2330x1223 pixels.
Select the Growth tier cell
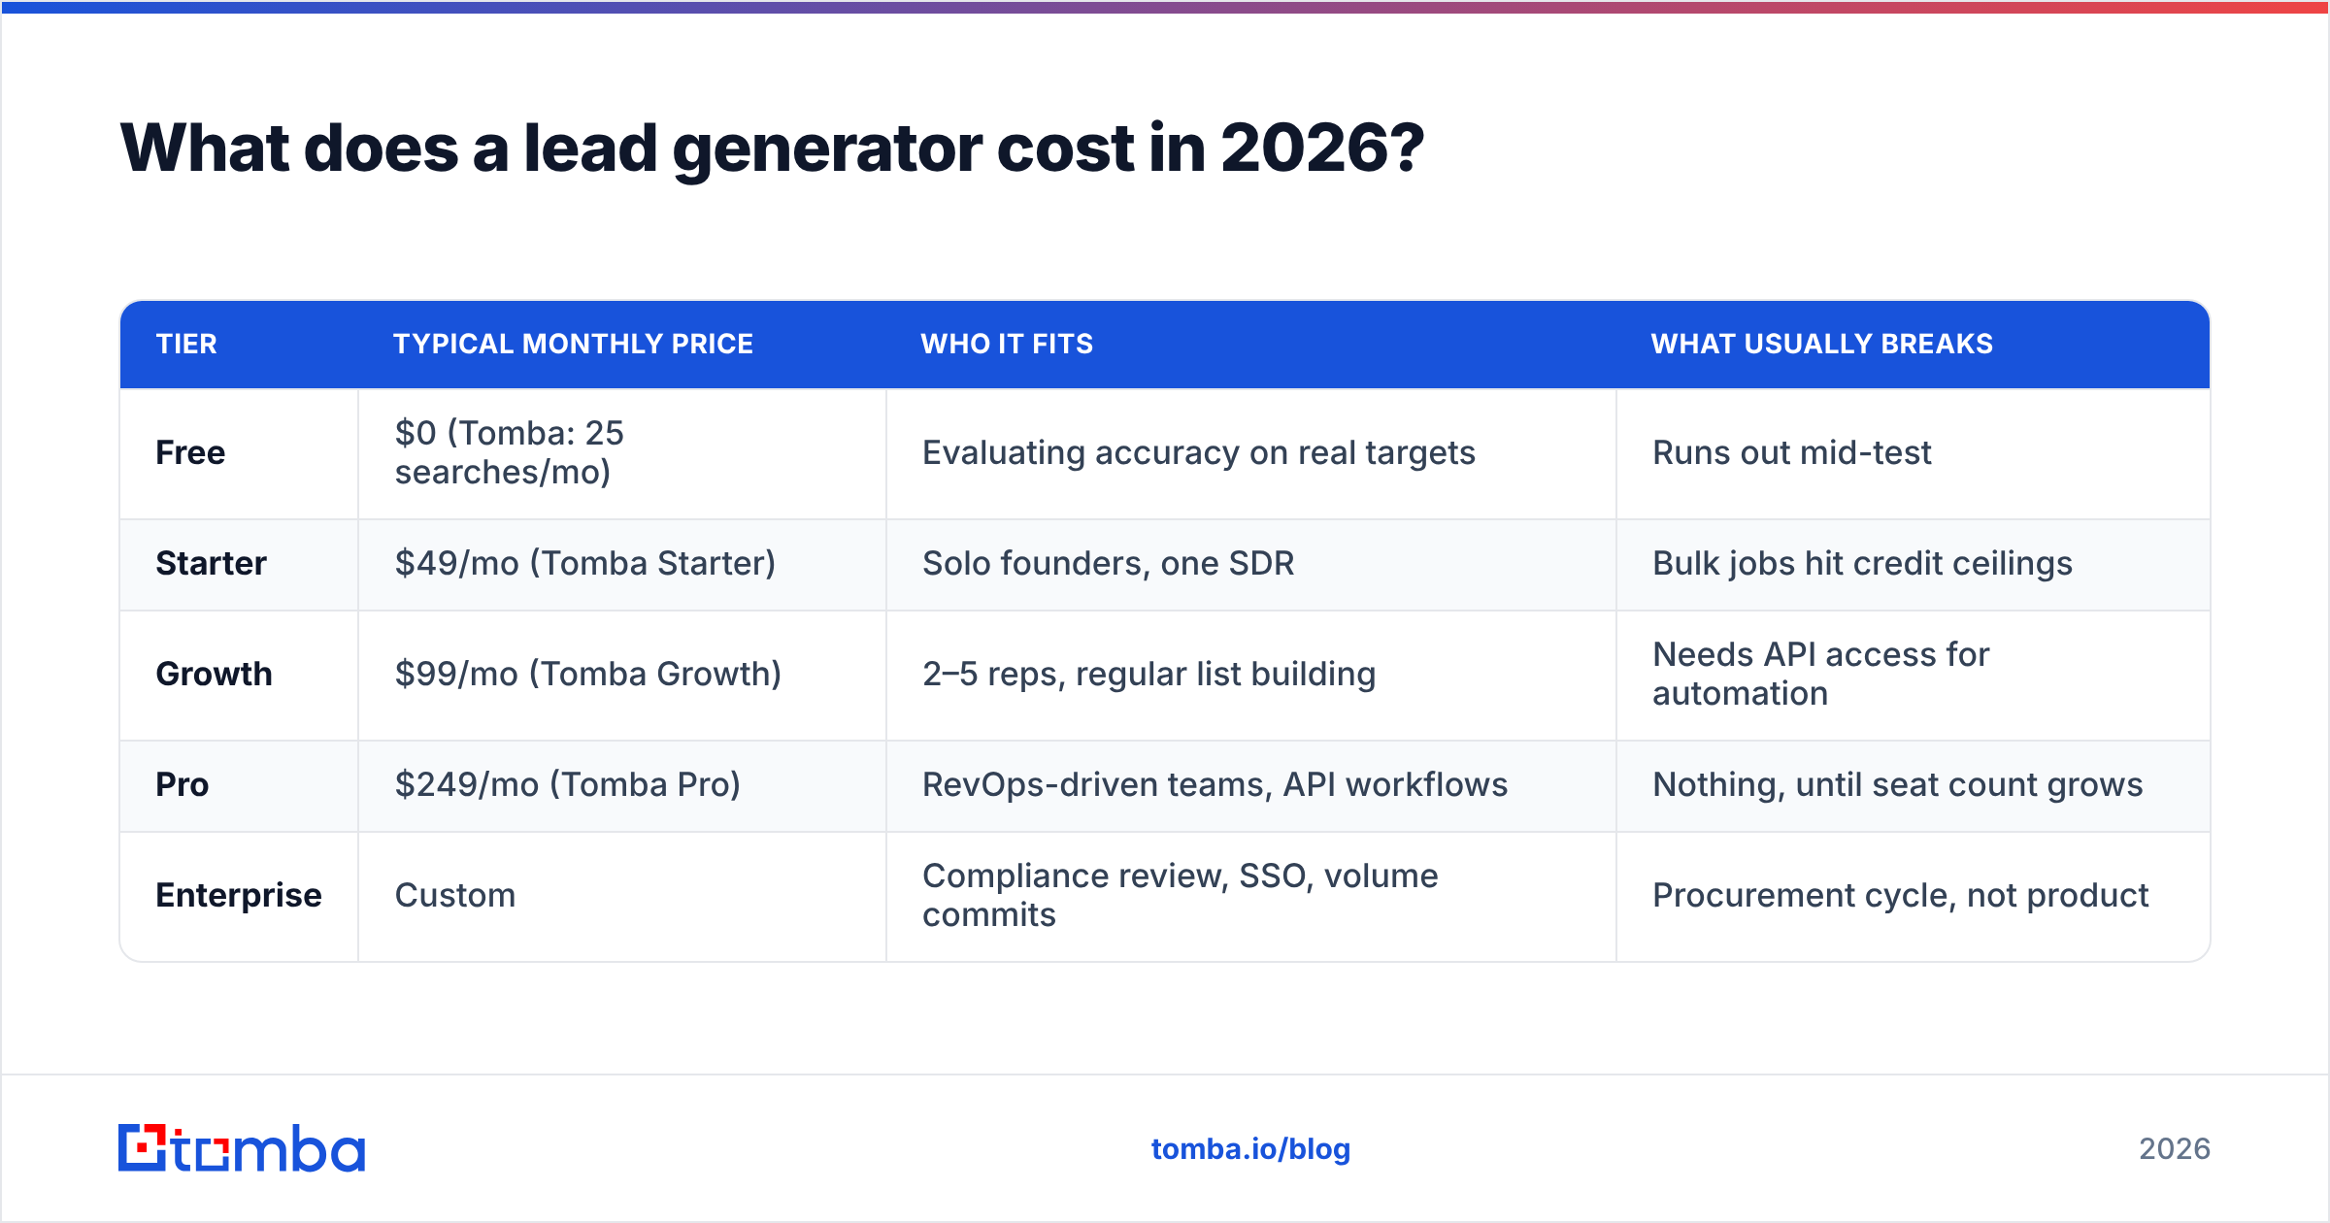pos(239,675)
